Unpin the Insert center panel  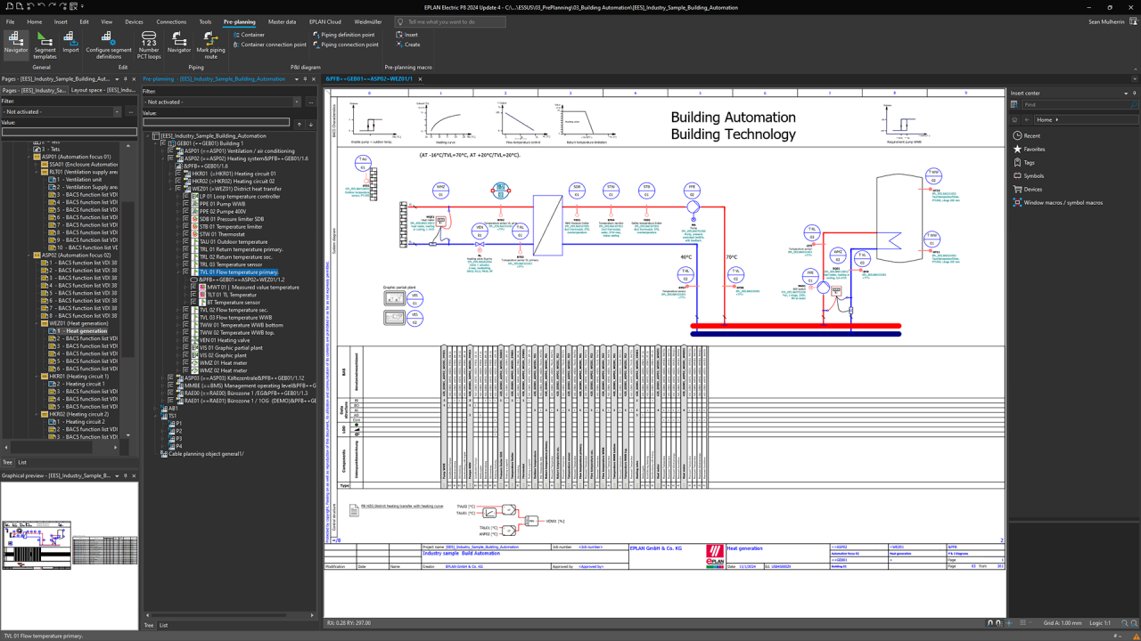coord(1134,91)
